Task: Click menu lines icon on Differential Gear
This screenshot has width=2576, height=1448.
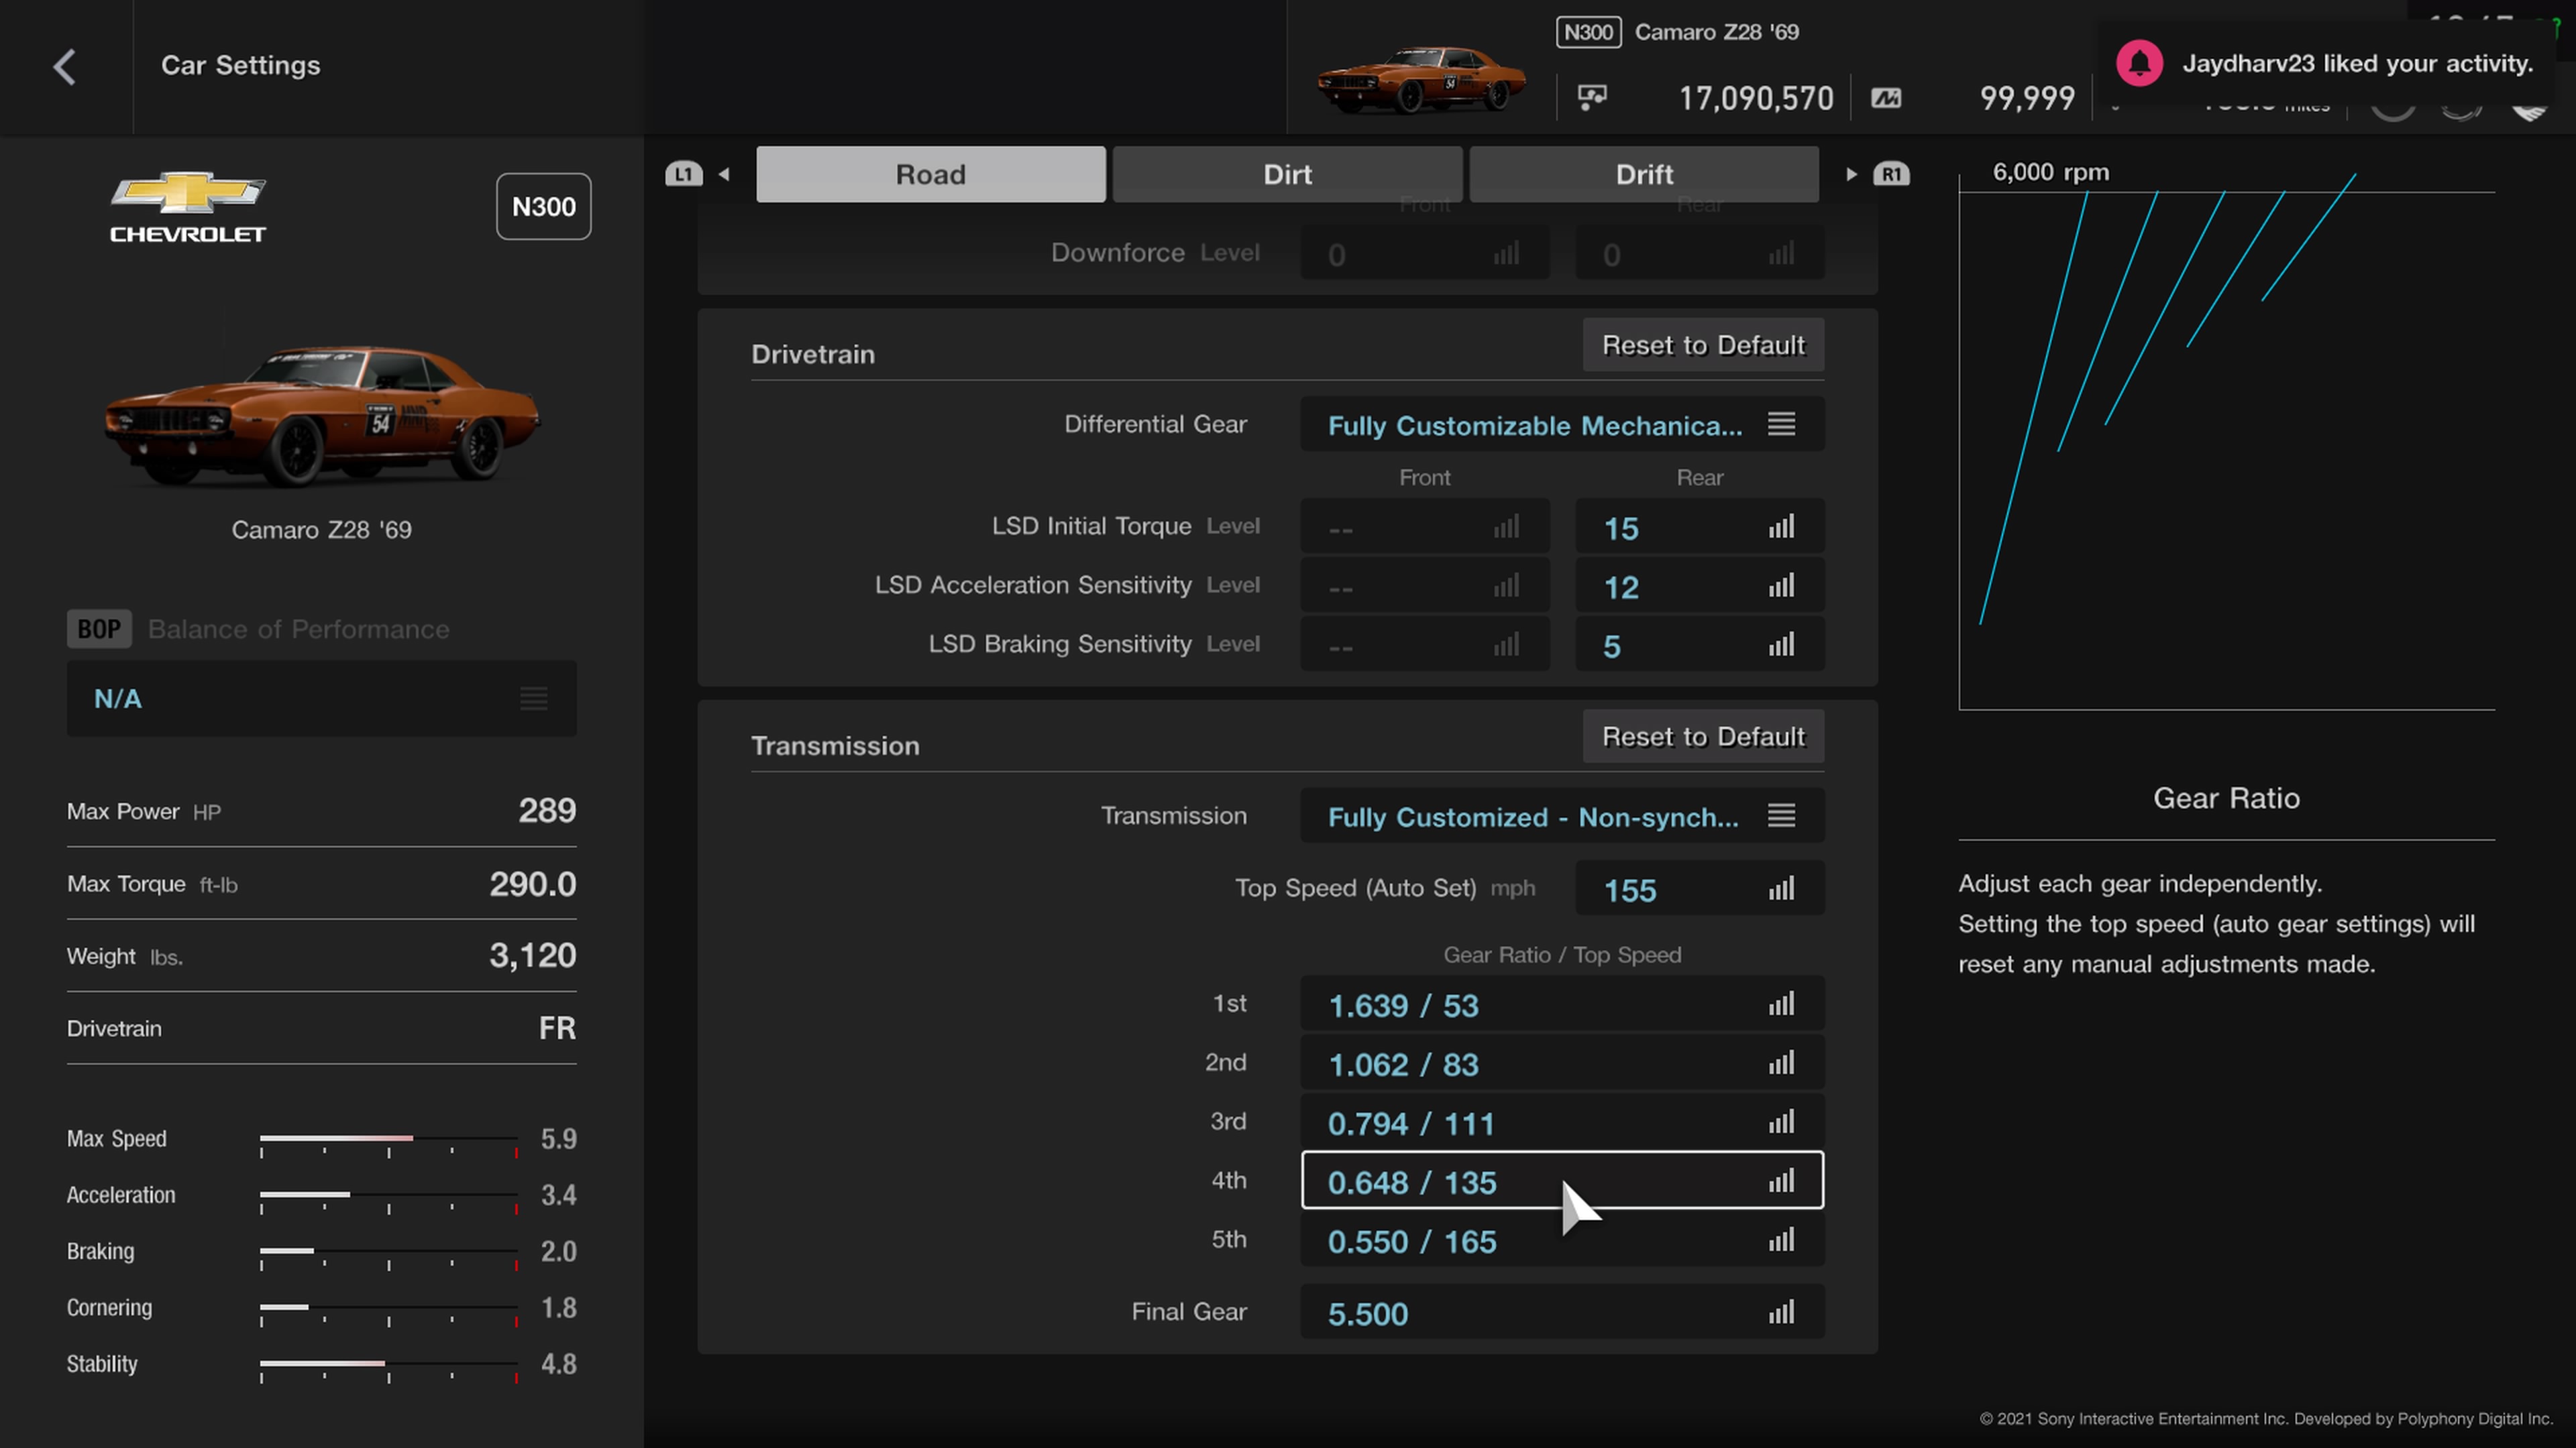Action: (1781, 424)
